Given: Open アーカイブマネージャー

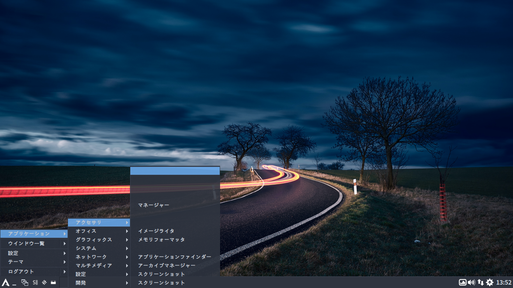Looking at the screenshot, I should [175, 265].
